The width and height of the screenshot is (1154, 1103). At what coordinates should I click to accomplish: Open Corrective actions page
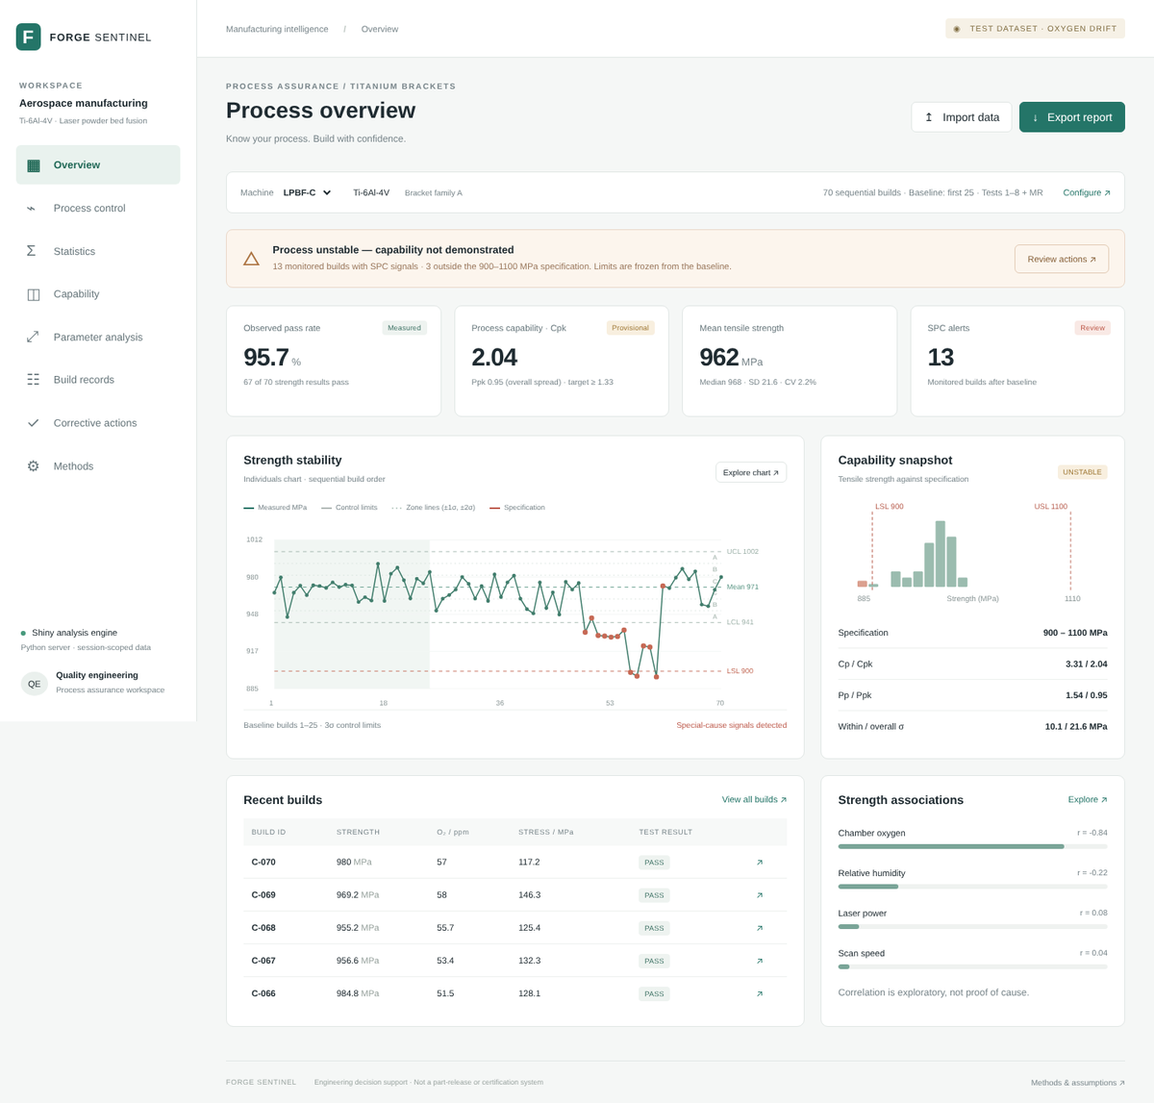tap(98, 423)
